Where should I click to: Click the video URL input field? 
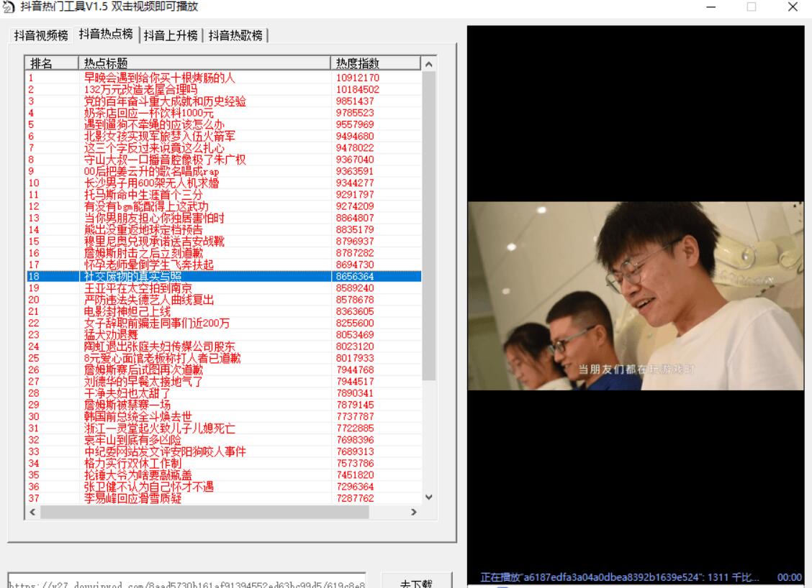pyautogui.click(x=187, y=582)
